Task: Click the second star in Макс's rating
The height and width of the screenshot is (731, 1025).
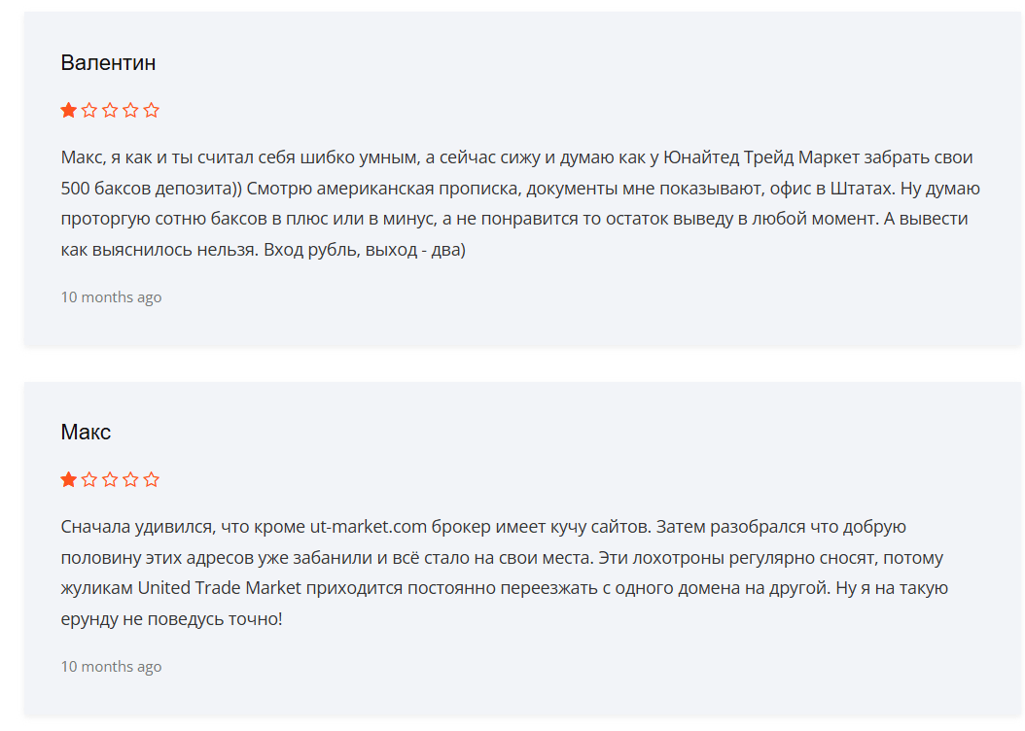Action: click(x=89, y=480)
